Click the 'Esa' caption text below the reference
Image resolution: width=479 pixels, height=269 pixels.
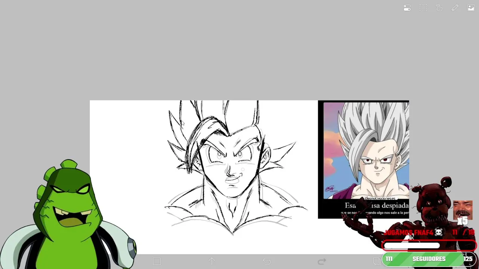coord(350,205)
